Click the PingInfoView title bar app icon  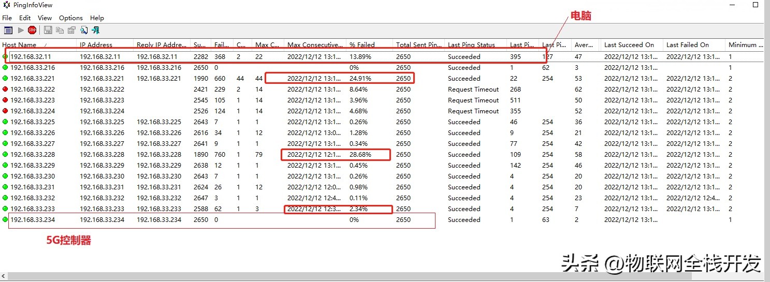(x=7, y=5)
